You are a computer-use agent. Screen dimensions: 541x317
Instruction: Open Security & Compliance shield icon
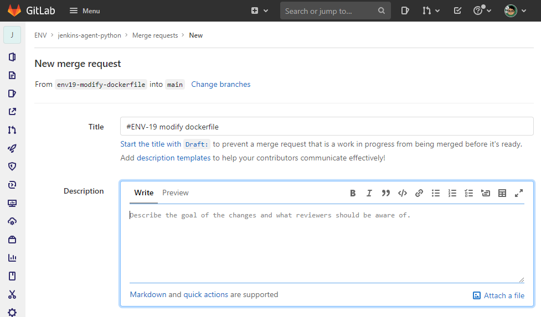tap(12, 167)
